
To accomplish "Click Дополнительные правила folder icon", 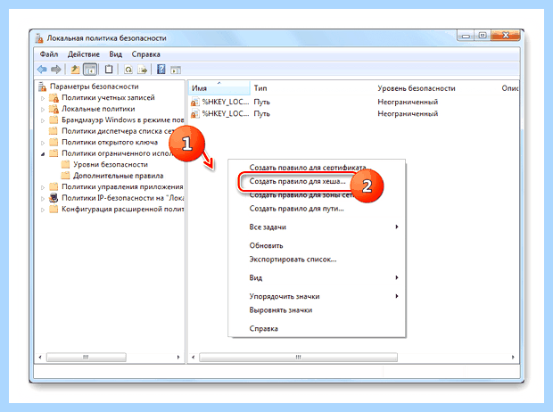I will click(x=65, y=176).
